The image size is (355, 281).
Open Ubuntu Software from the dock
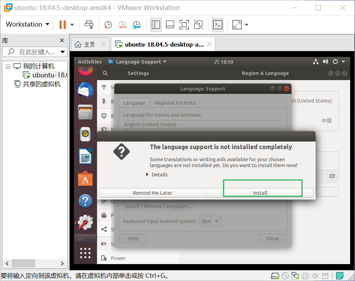point(85,178)
